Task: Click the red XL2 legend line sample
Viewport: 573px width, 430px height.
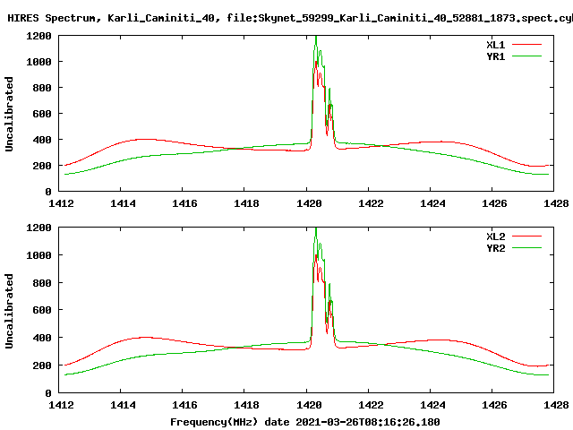Action: pyautogui.click(x=526, y=236)
